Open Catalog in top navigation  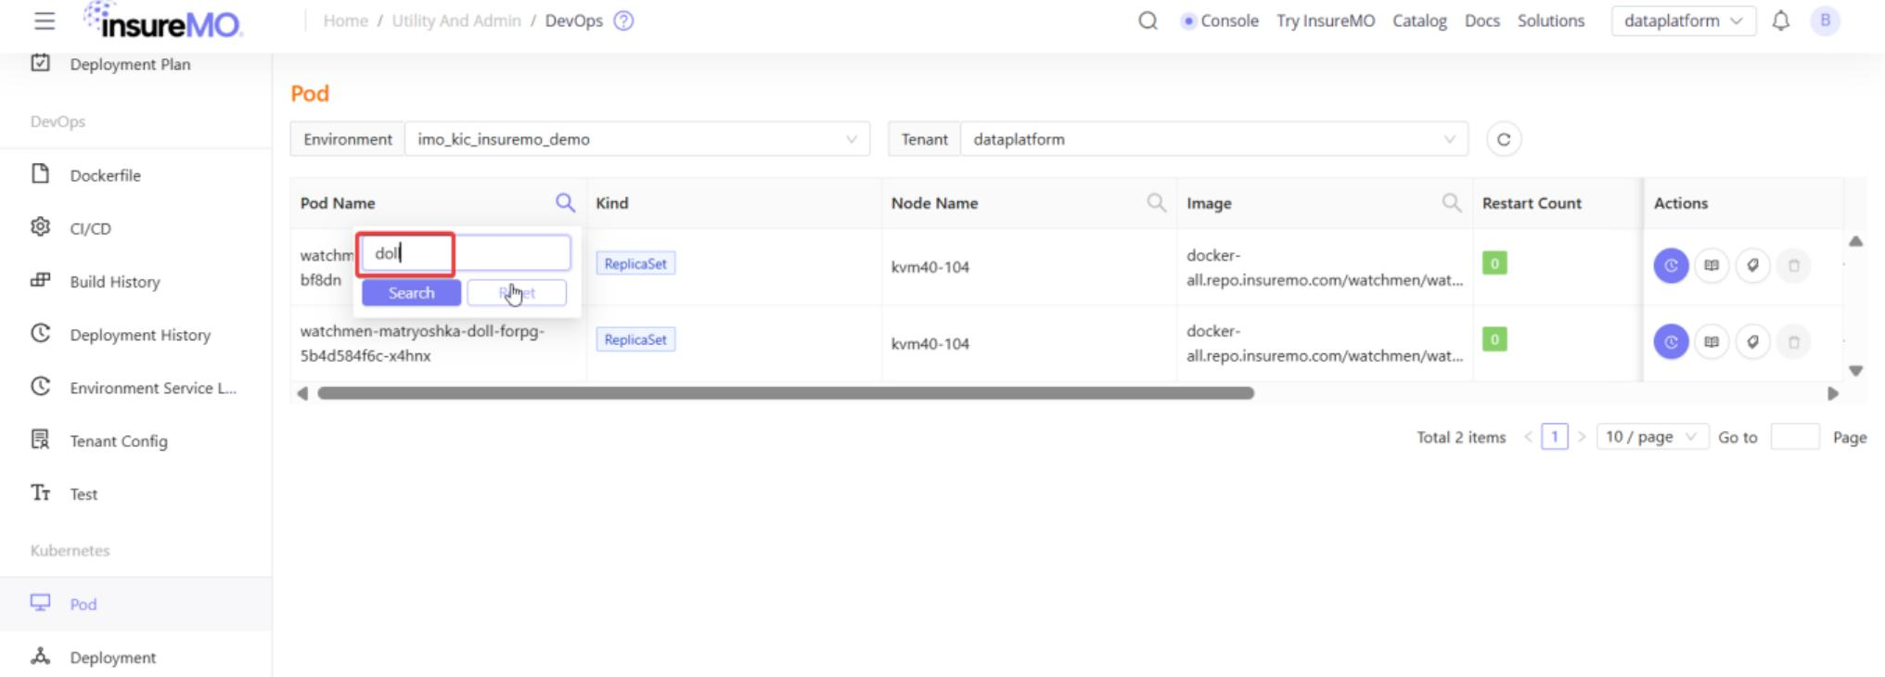1419,20
